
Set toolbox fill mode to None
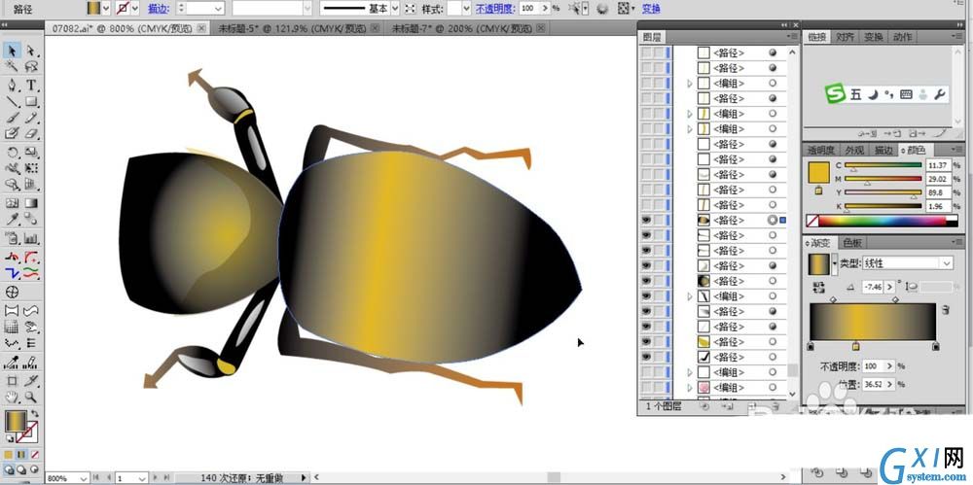[x=35, y=455]
